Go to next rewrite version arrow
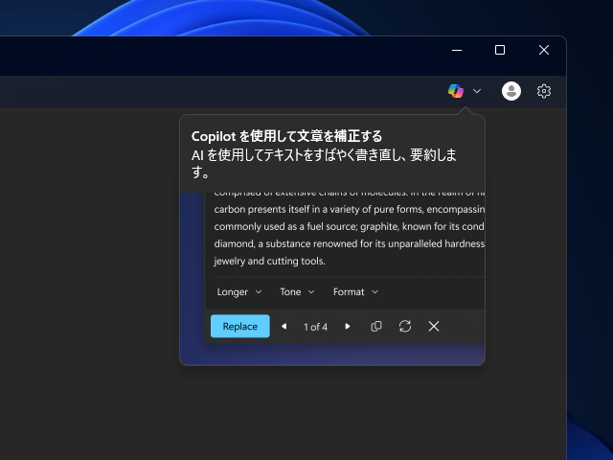Image resolution: width=613 pixels, height=460 pixels. [347, 326]
